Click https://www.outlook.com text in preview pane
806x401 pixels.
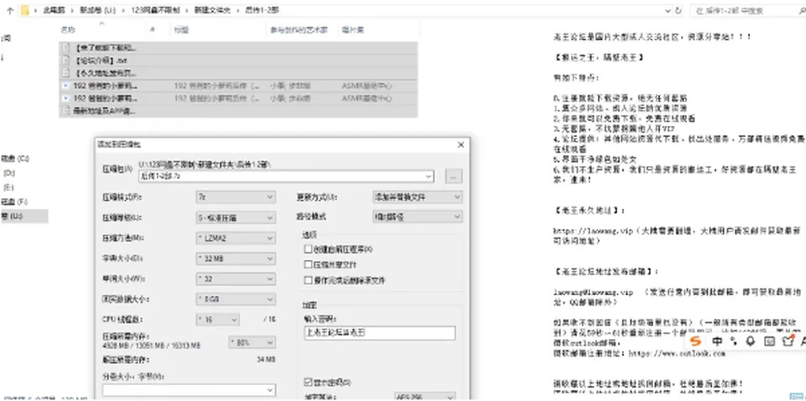[x=677, y=353]
